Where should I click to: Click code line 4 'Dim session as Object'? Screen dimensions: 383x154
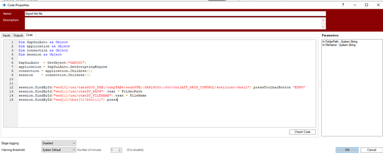[x=40, y=55]
